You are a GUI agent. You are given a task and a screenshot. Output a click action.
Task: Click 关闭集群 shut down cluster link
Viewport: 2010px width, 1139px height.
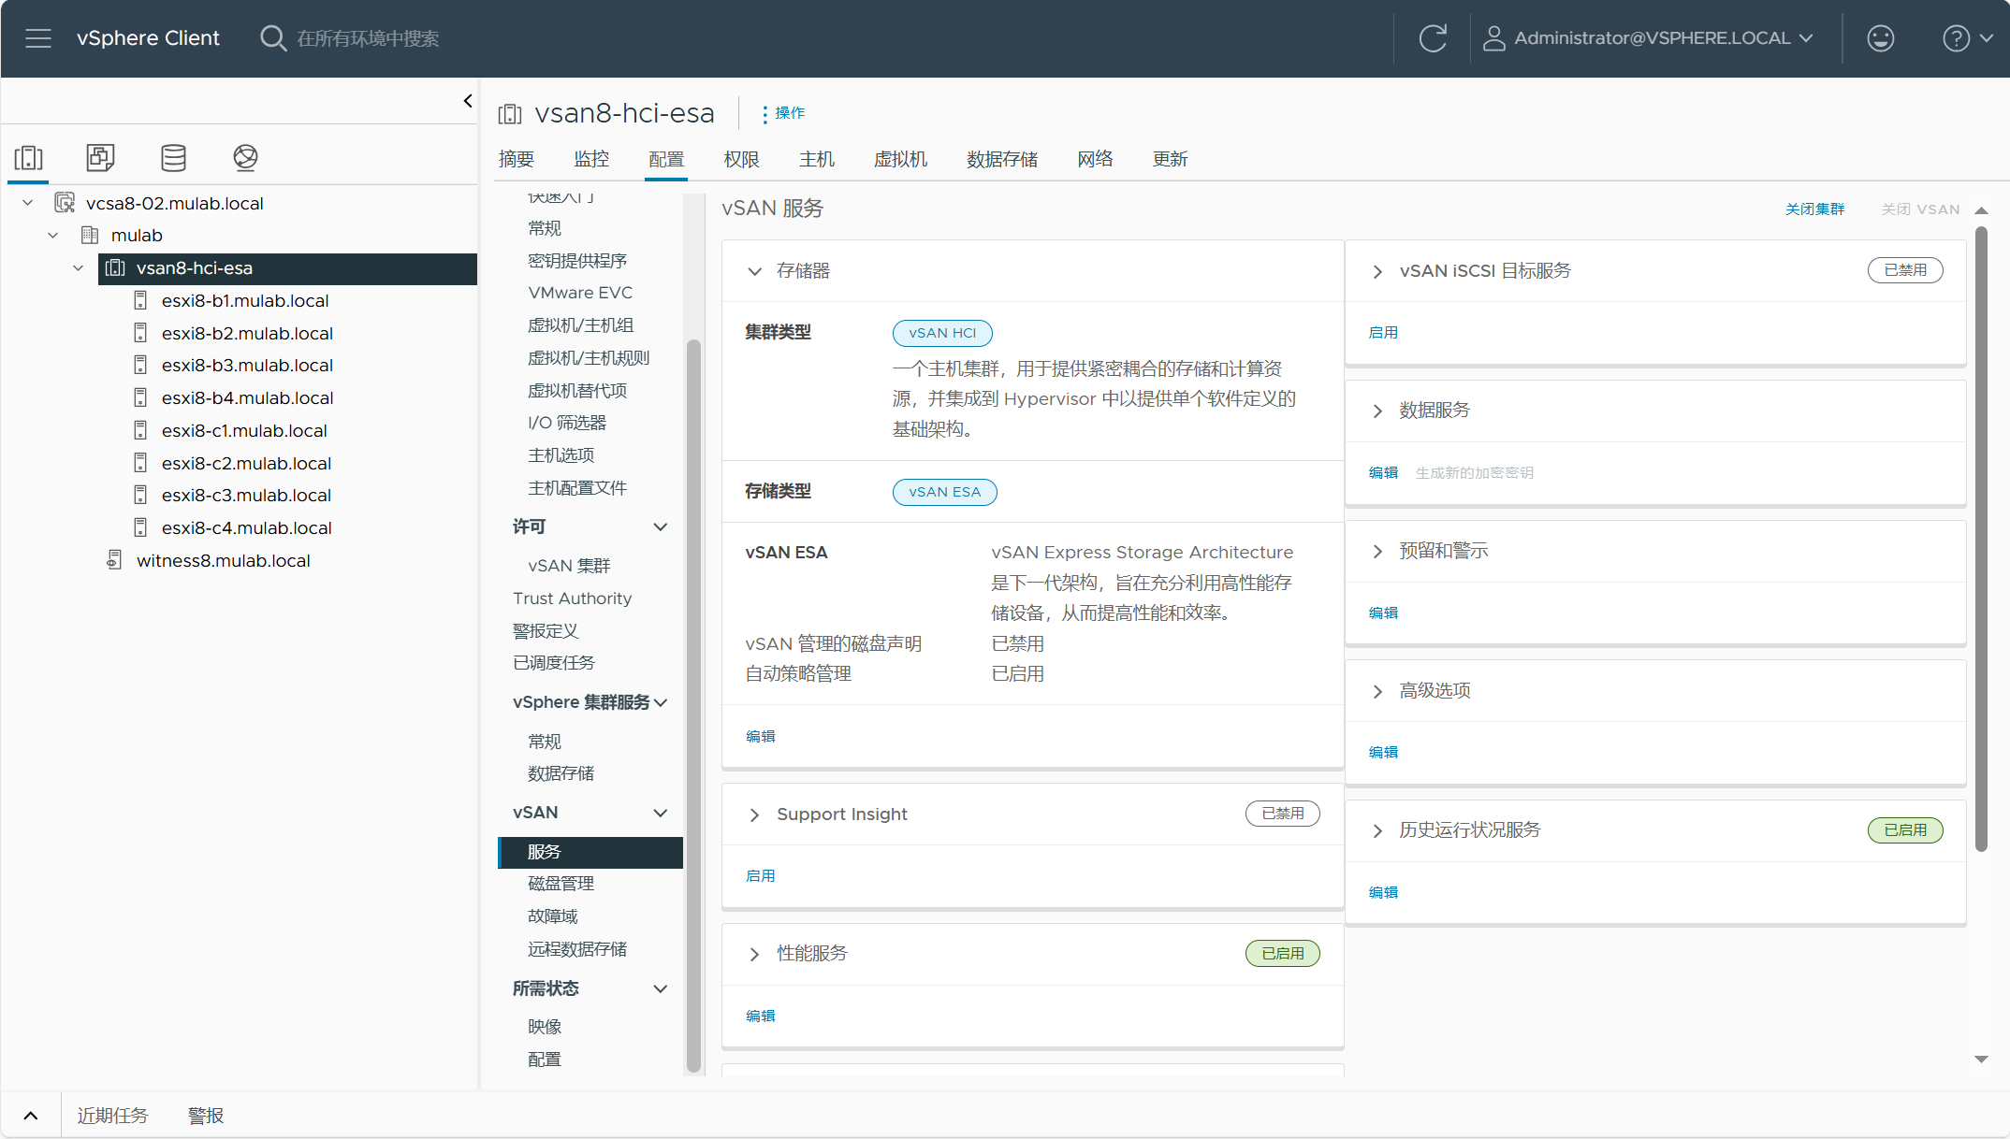[1814, 209]
